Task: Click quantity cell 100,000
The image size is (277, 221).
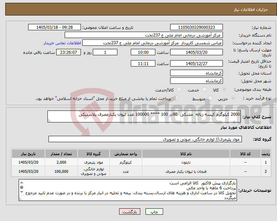Action: pyautogui.click(x=61, y=171)
